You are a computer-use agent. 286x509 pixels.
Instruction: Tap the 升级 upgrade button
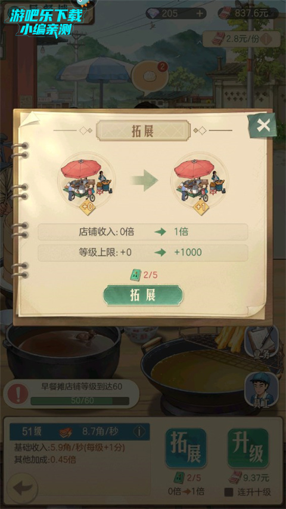[248, 448]
